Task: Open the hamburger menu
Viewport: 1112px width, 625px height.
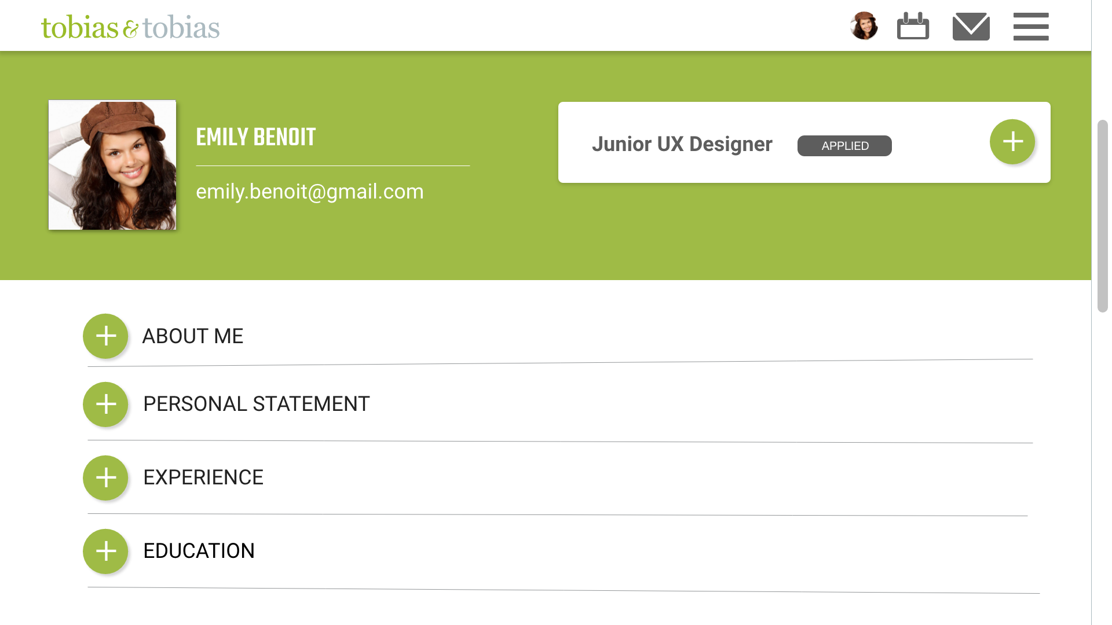Action: tap(1030, 27)
